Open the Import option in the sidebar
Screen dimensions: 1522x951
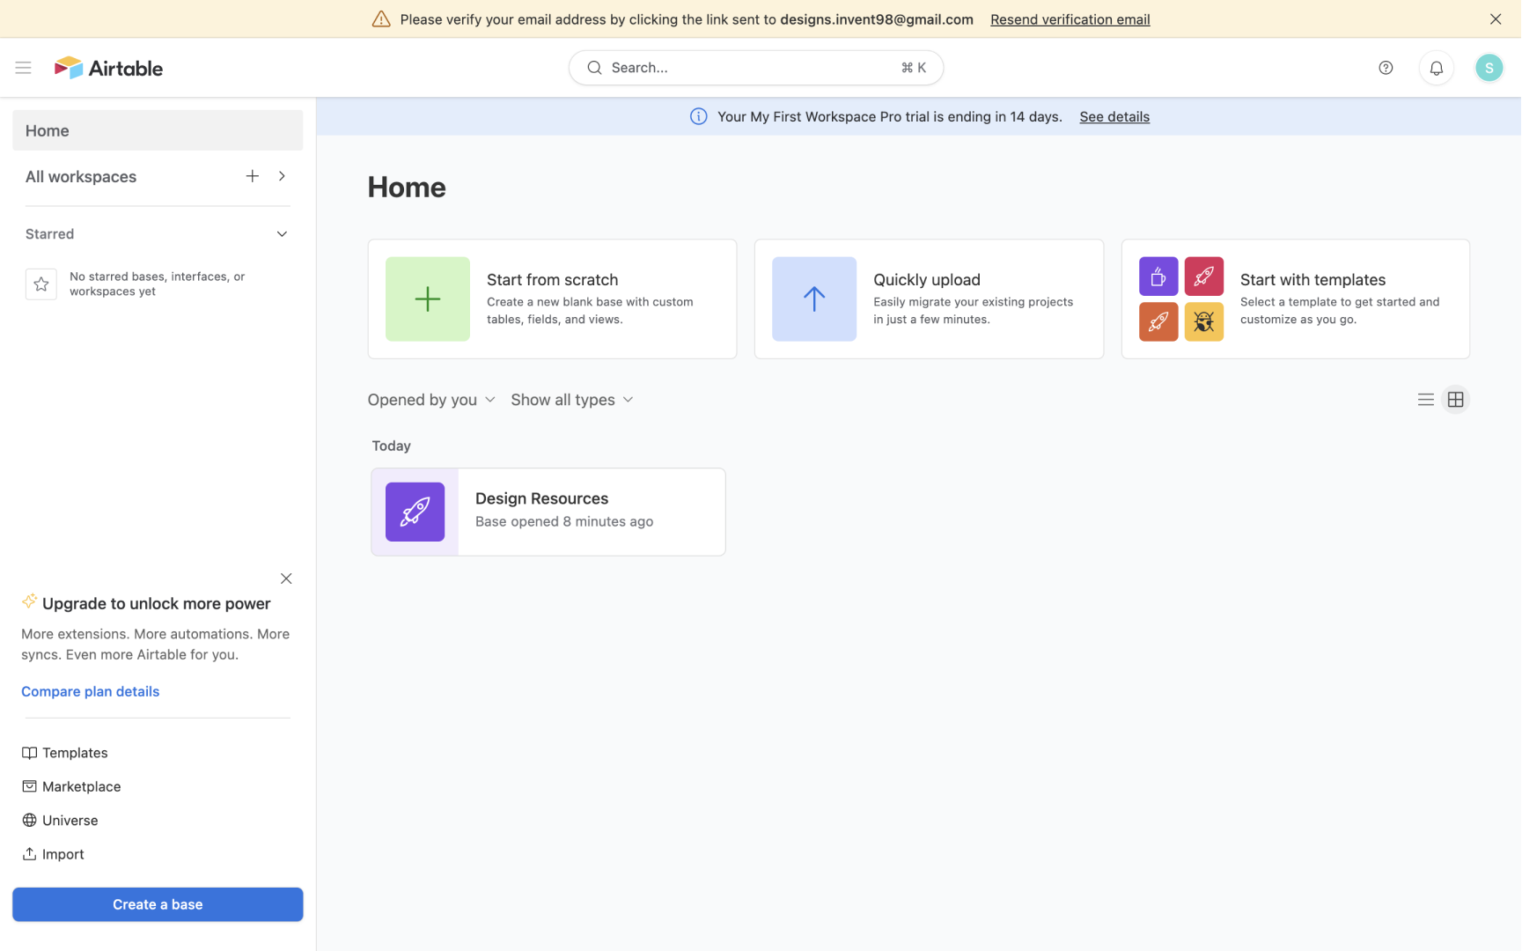click(62, 853)
